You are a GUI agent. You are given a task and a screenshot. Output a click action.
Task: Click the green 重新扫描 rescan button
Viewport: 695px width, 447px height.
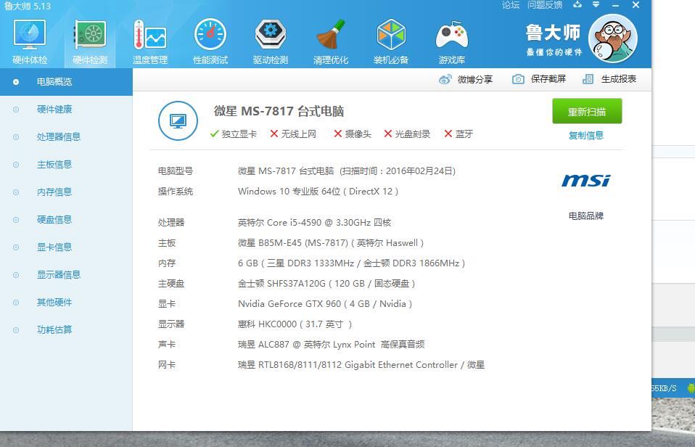(x=587, y=111)
